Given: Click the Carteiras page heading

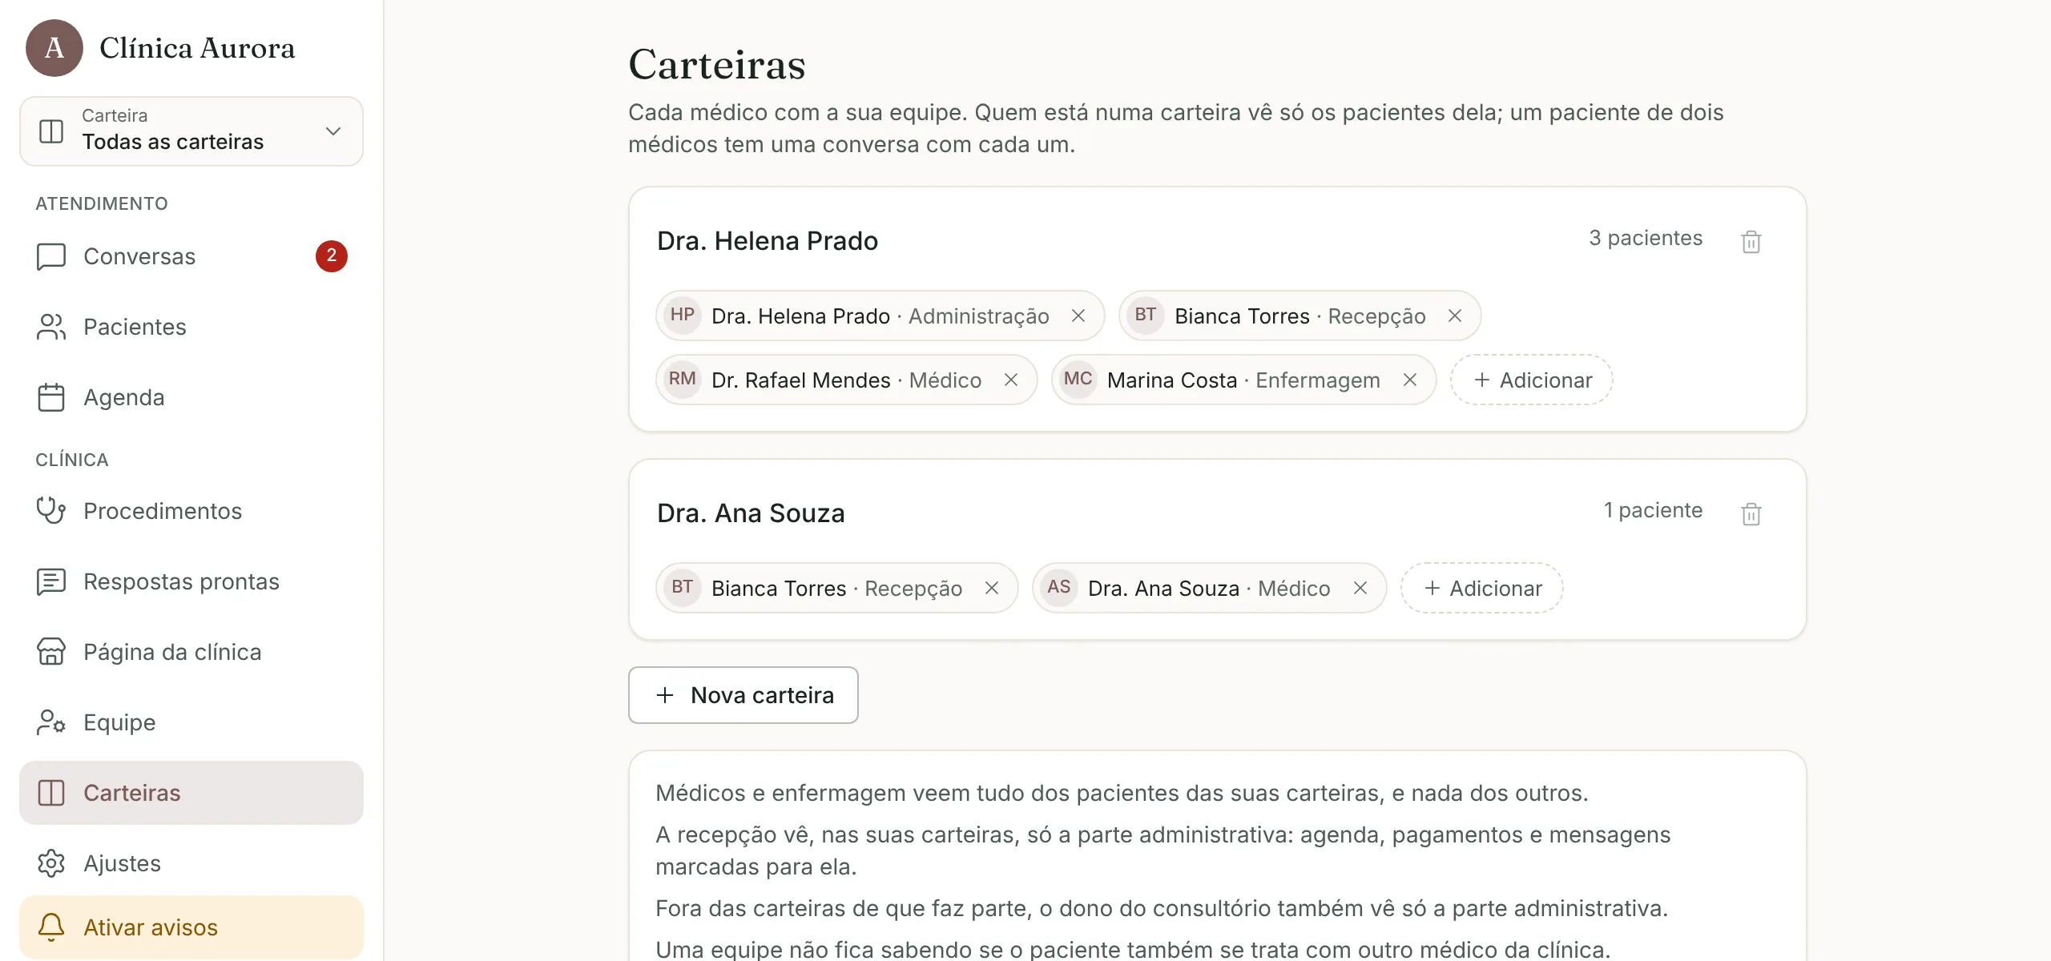Looking at the screenshot, I should click(x=717, y=64).
